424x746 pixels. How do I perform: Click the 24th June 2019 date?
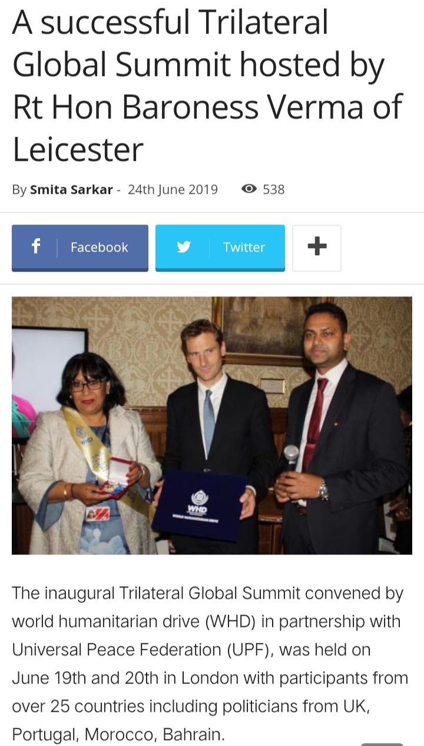tap(173, 190)
